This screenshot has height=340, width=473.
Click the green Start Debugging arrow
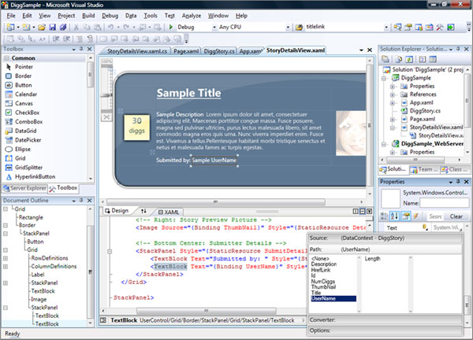tap(170, 27)
